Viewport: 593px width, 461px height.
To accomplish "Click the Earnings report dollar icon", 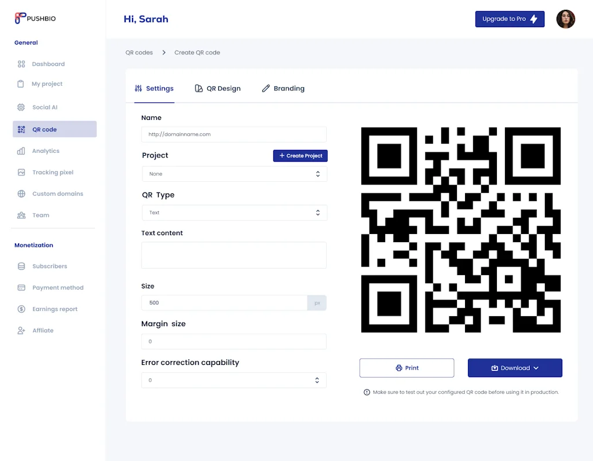I will tap(21, 309).
